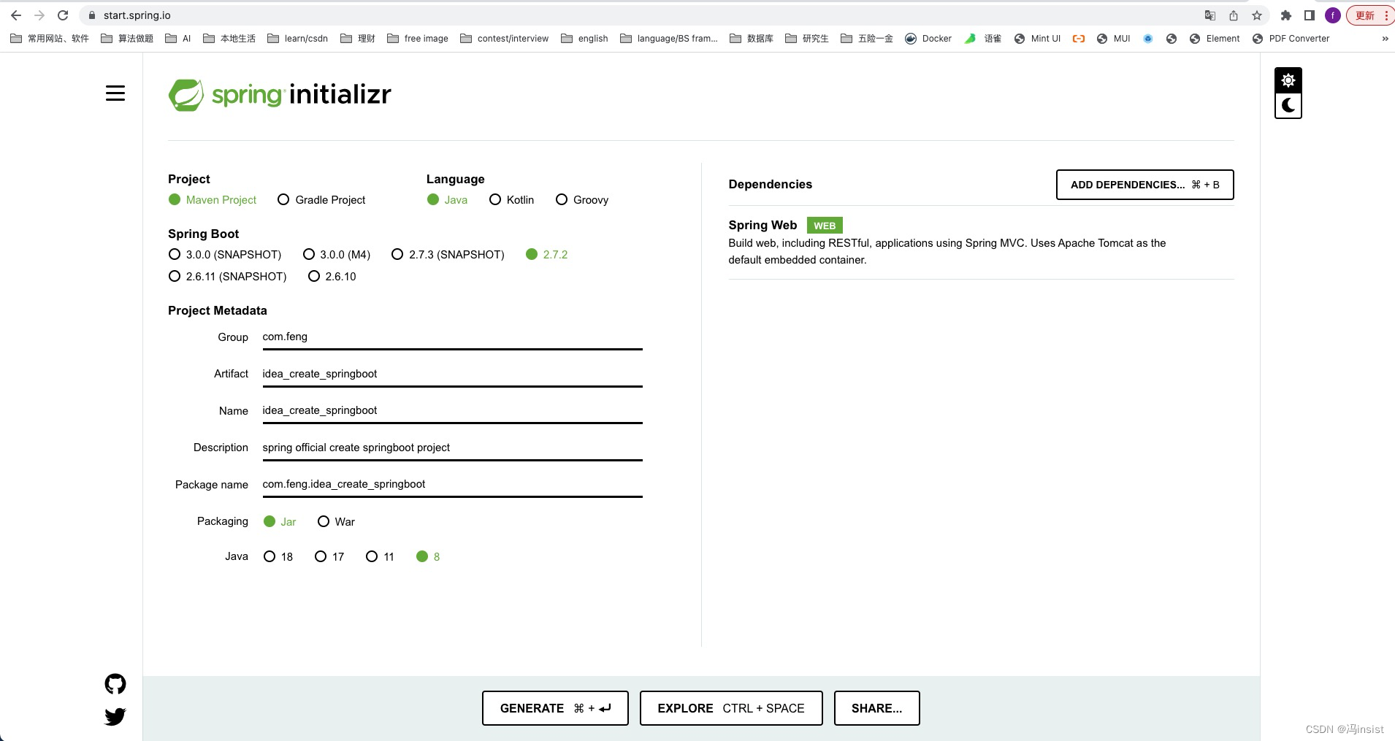The width and height of the screenshot is (1395, 741).
Task: Select Gradle Project radio option
Action: click(321, 200)
